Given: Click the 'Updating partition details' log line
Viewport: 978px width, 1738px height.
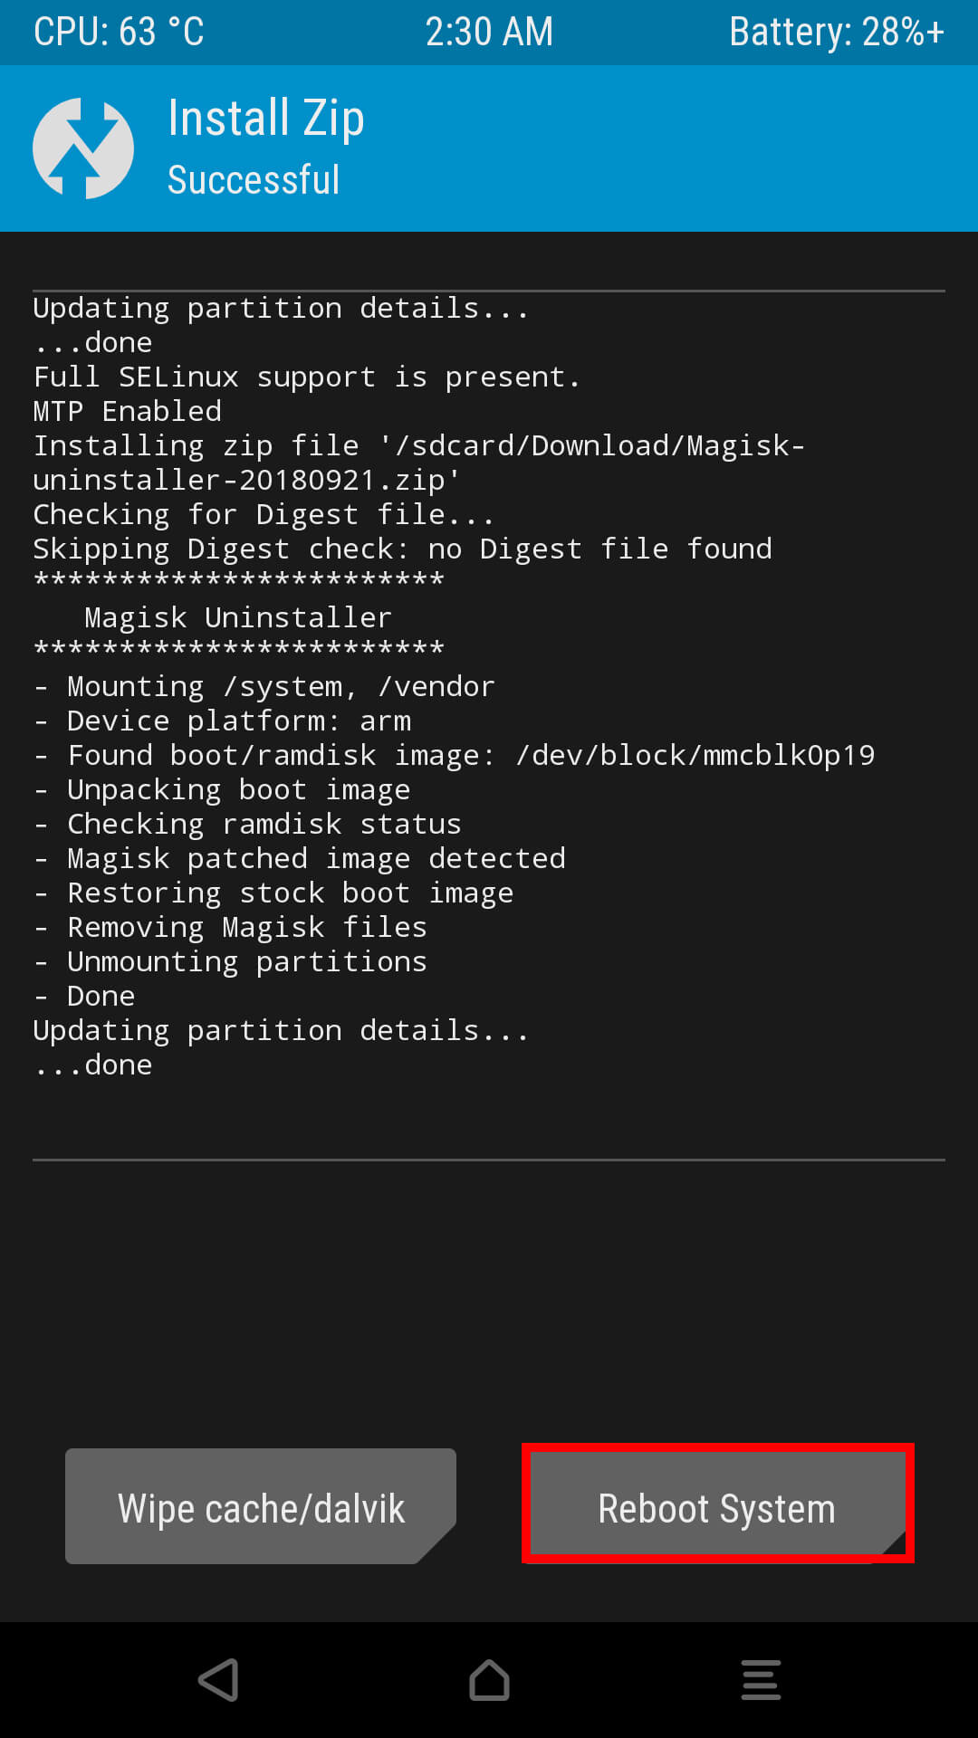Looking at the screenshot, I should point(281,307).
